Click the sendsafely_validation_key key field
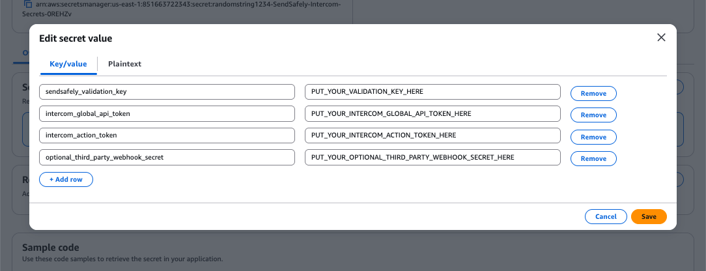Viewport: 706px width, 271px height. pos(167,92)
